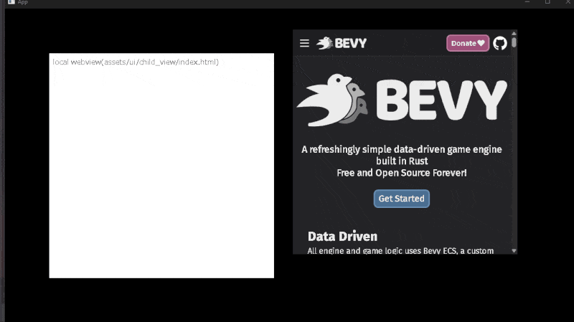Open the hamburger navigation menu
Image resolution: width=574 pixels, height=322 pixels.
pyautogui.click(x=304, y=43)
